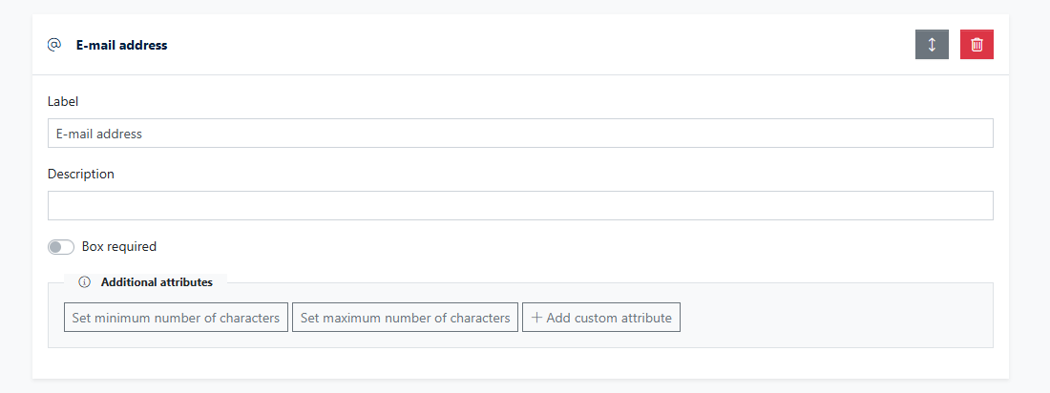Enable the Box required switch
1050x393 pixels.
61,247
